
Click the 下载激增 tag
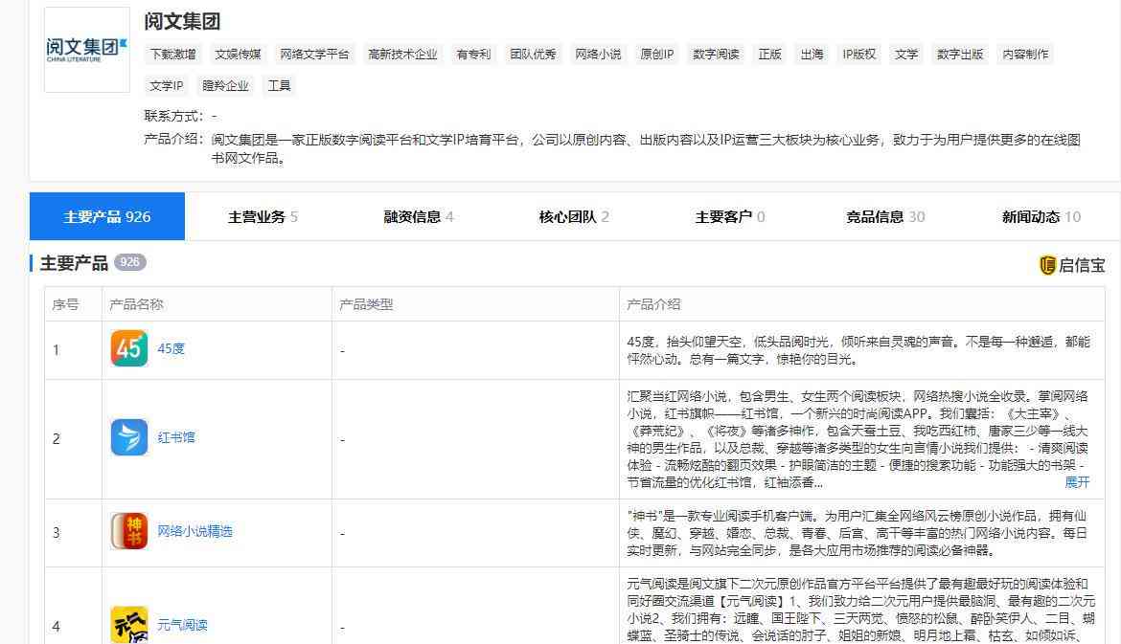point(172,55)
